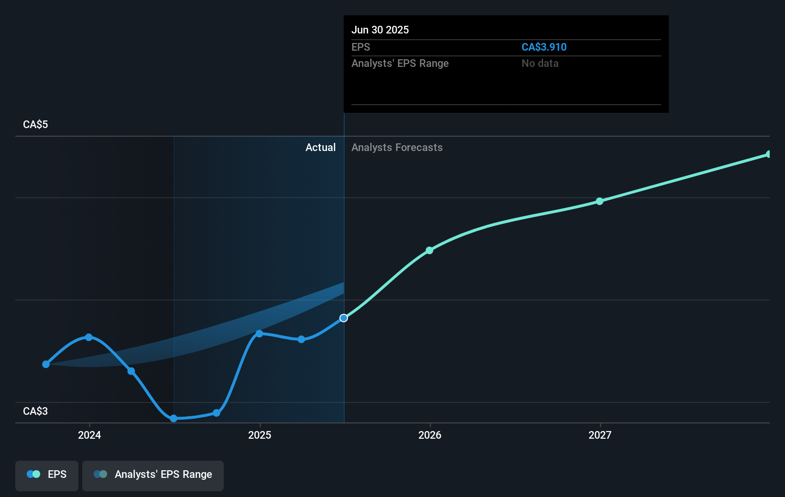This screenshot has width=785, height=497.
Task: Click the final data point at chart's right edge
Action: (x=768, y=153)
